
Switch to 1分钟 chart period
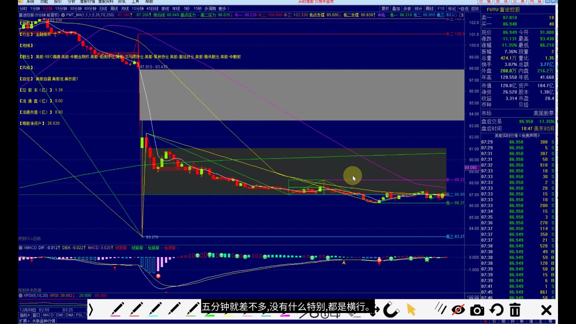tap(35, 9)
